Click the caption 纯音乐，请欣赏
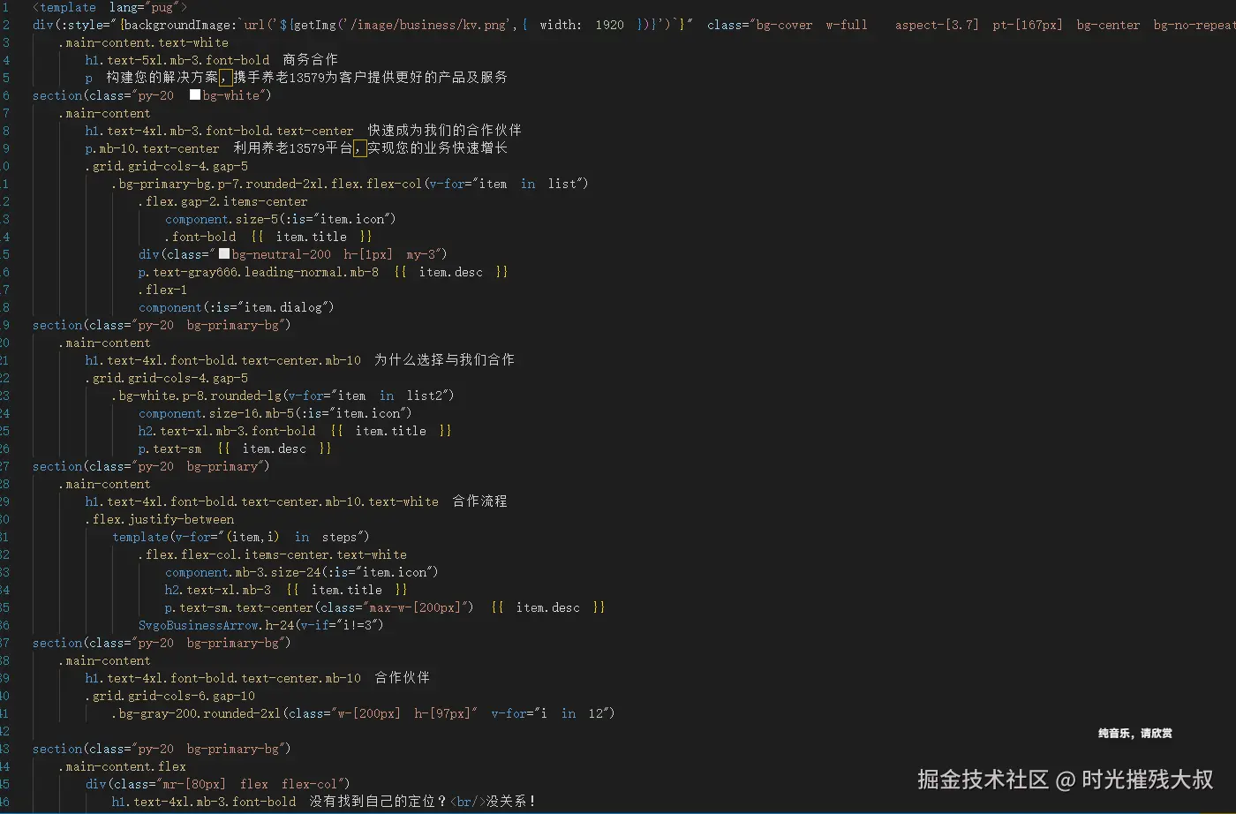The height and width of the screenshot is (814, 1236). [1134, 732]
